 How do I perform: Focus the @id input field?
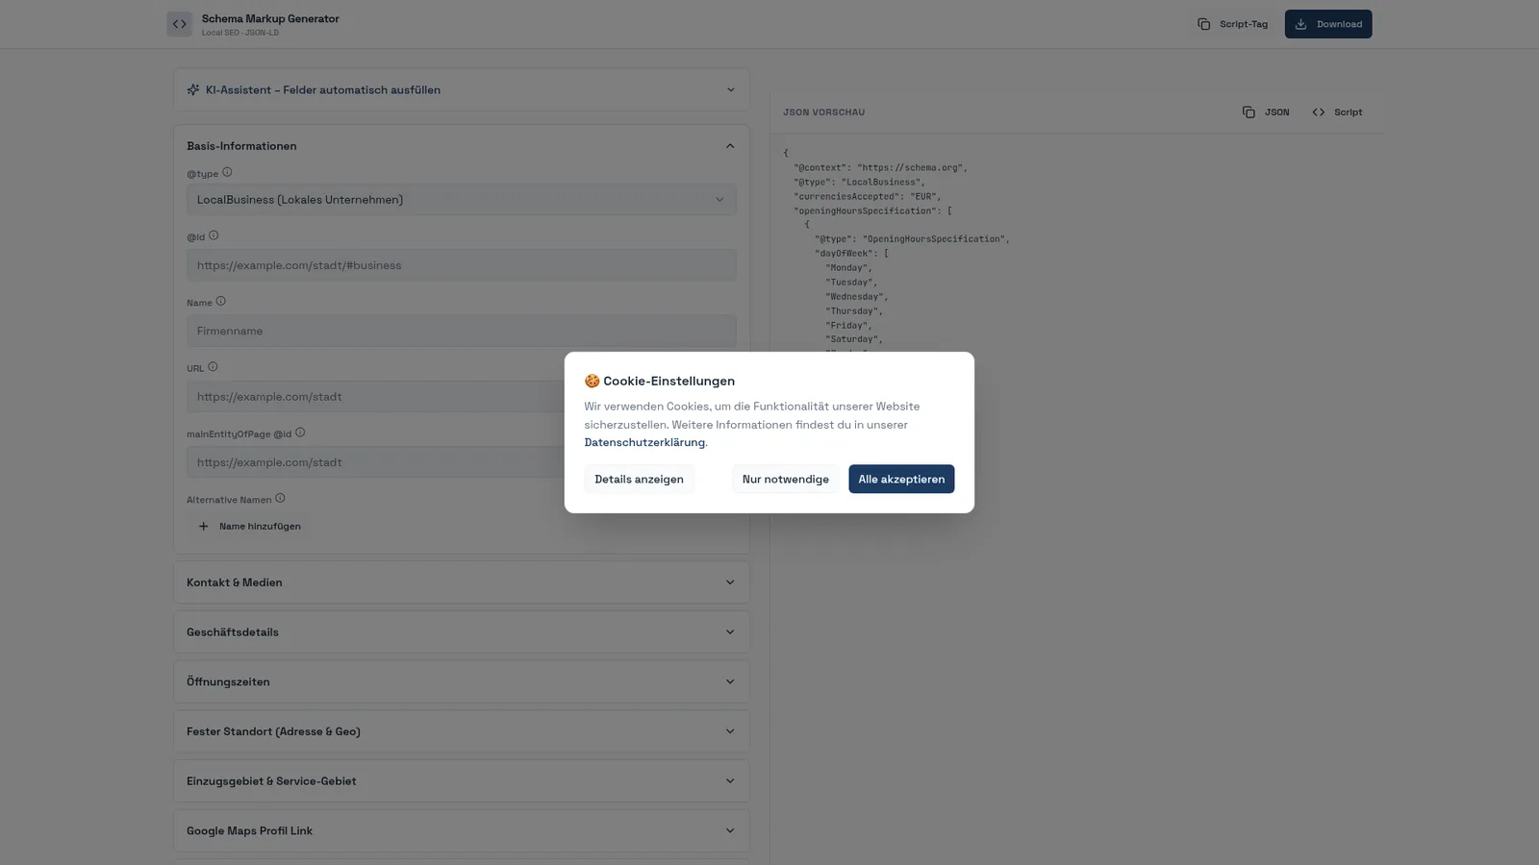click(462, 265)
